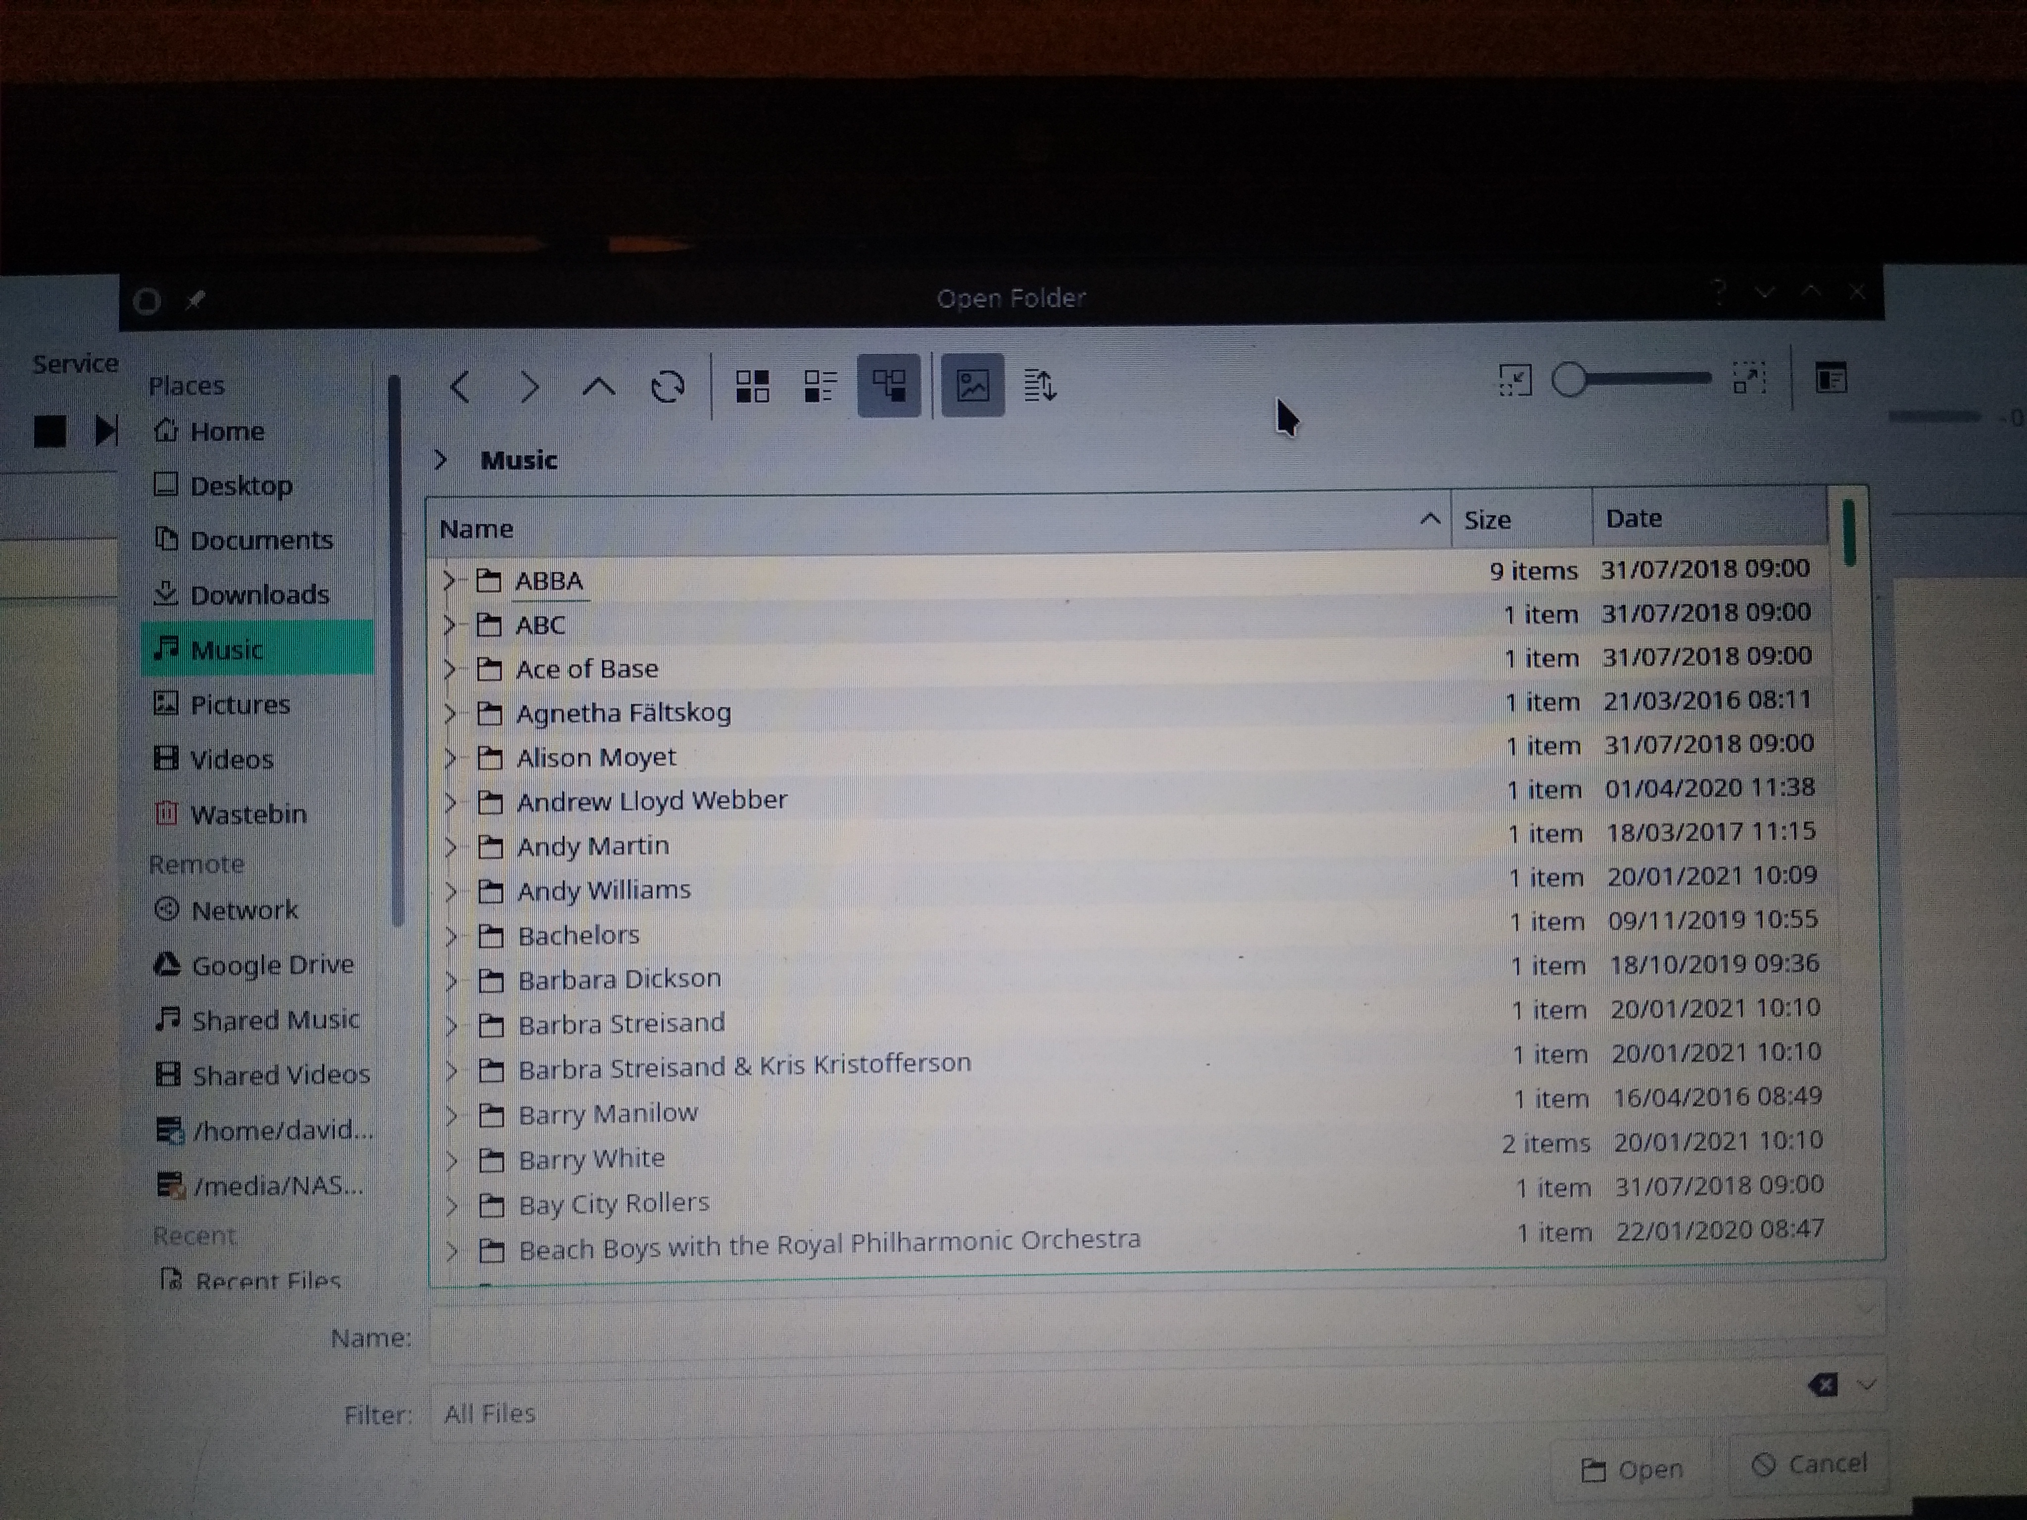Expand the Andy Martin folder
Screen dimensions: 2027x1520
tap(451, 847)
